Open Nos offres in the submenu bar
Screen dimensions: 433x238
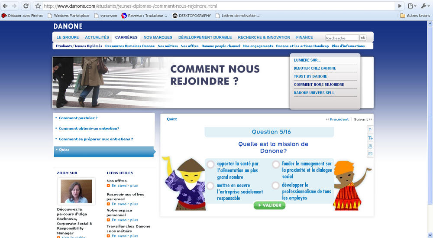point(190,46)
